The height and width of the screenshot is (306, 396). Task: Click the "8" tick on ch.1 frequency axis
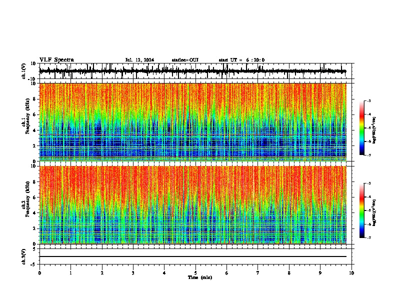pos(35,99)
